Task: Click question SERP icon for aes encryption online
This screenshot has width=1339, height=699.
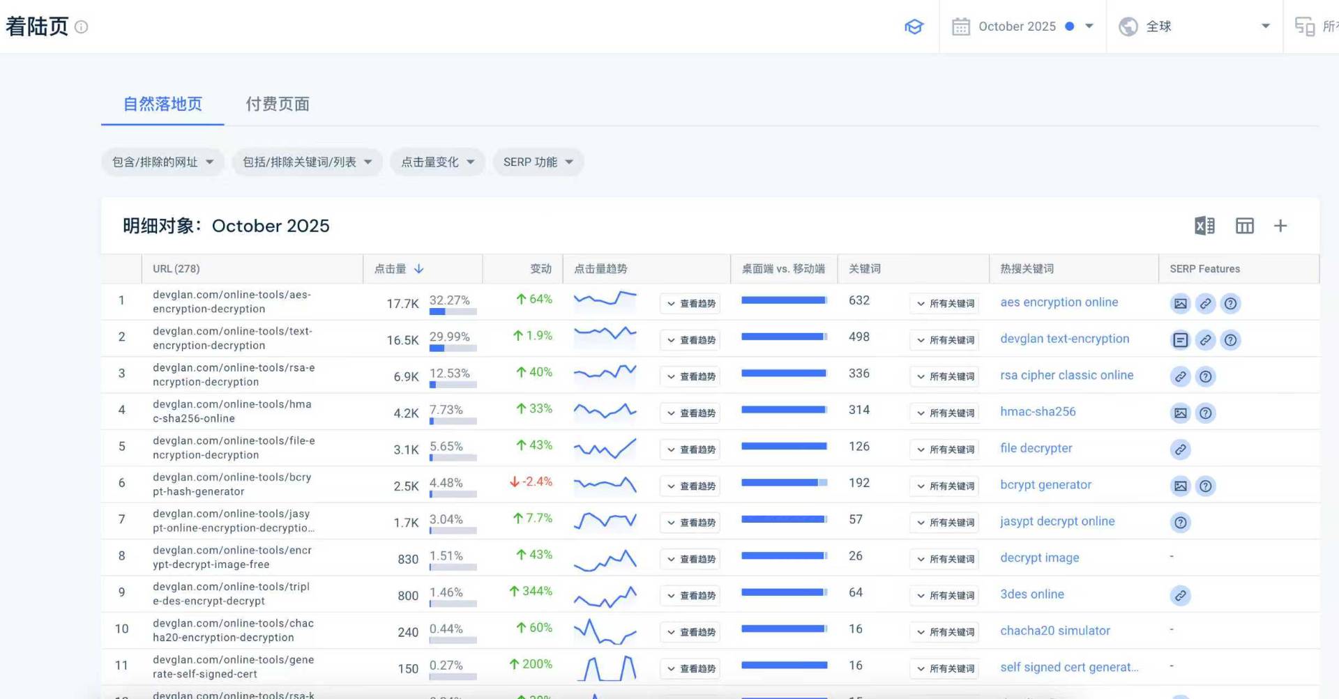Action: (1231, 304)
